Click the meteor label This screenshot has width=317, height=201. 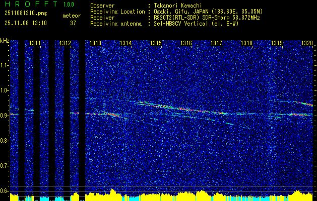pyautogui.click(x=72, y=16)
